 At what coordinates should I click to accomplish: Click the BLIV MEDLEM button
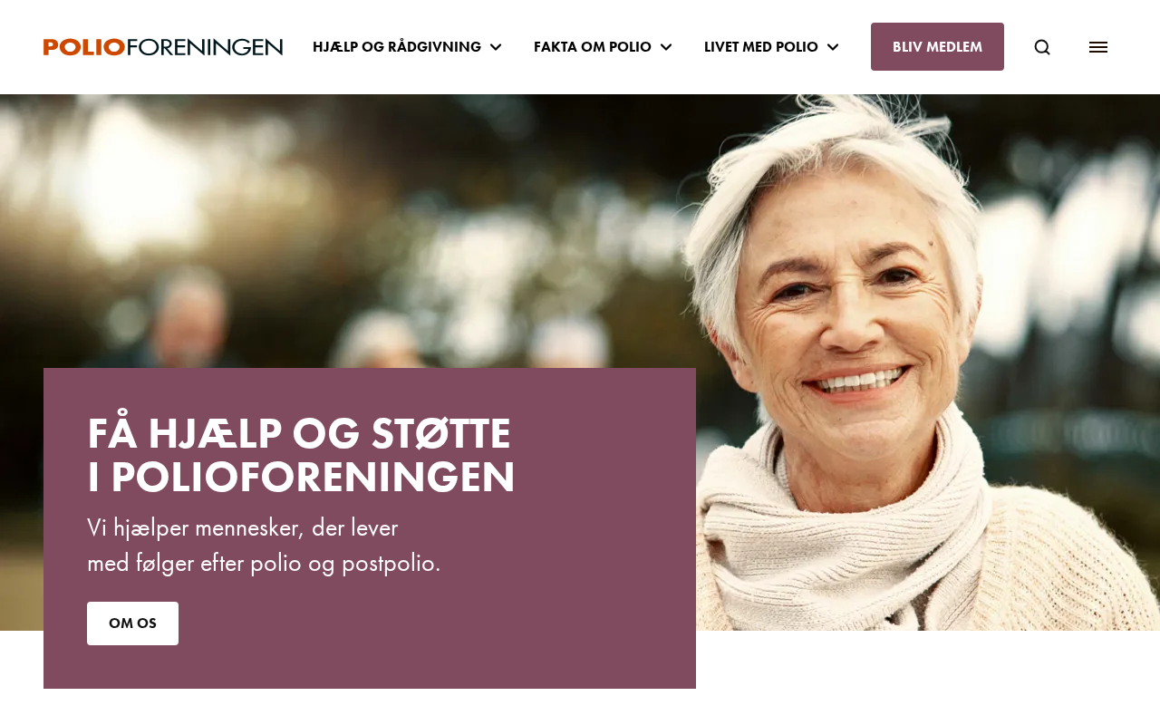click(937, 47)
